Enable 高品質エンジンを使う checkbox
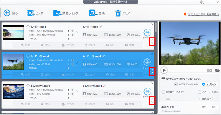The height and width of the screenshot is (115, 221). coord(163,92)
